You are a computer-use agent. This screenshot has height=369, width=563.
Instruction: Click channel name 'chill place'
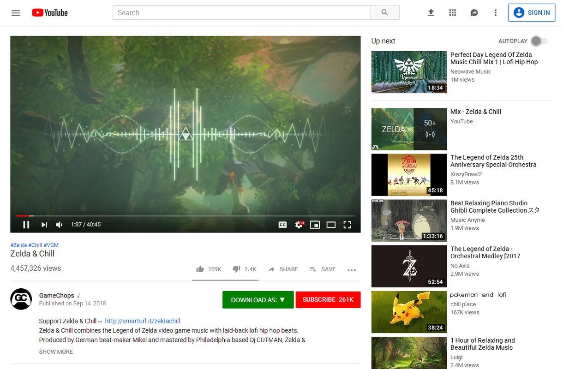[463, 304]
